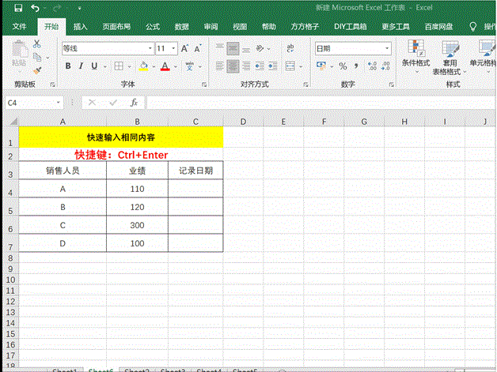
Task: Click the 文件 (File) menu button
Action: click(x=19, y=26)
